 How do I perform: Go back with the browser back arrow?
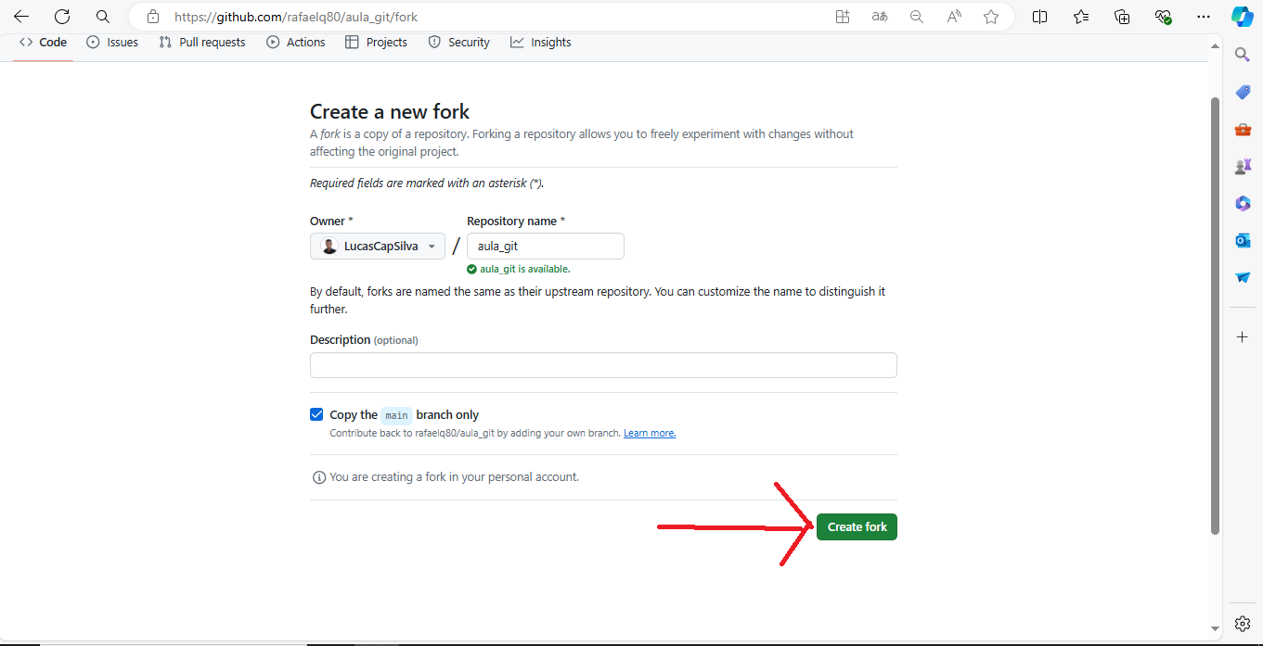21,17
